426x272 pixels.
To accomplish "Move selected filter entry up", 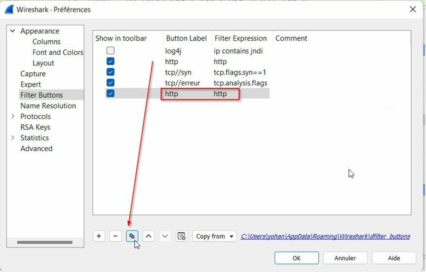I will click(149, 236).
